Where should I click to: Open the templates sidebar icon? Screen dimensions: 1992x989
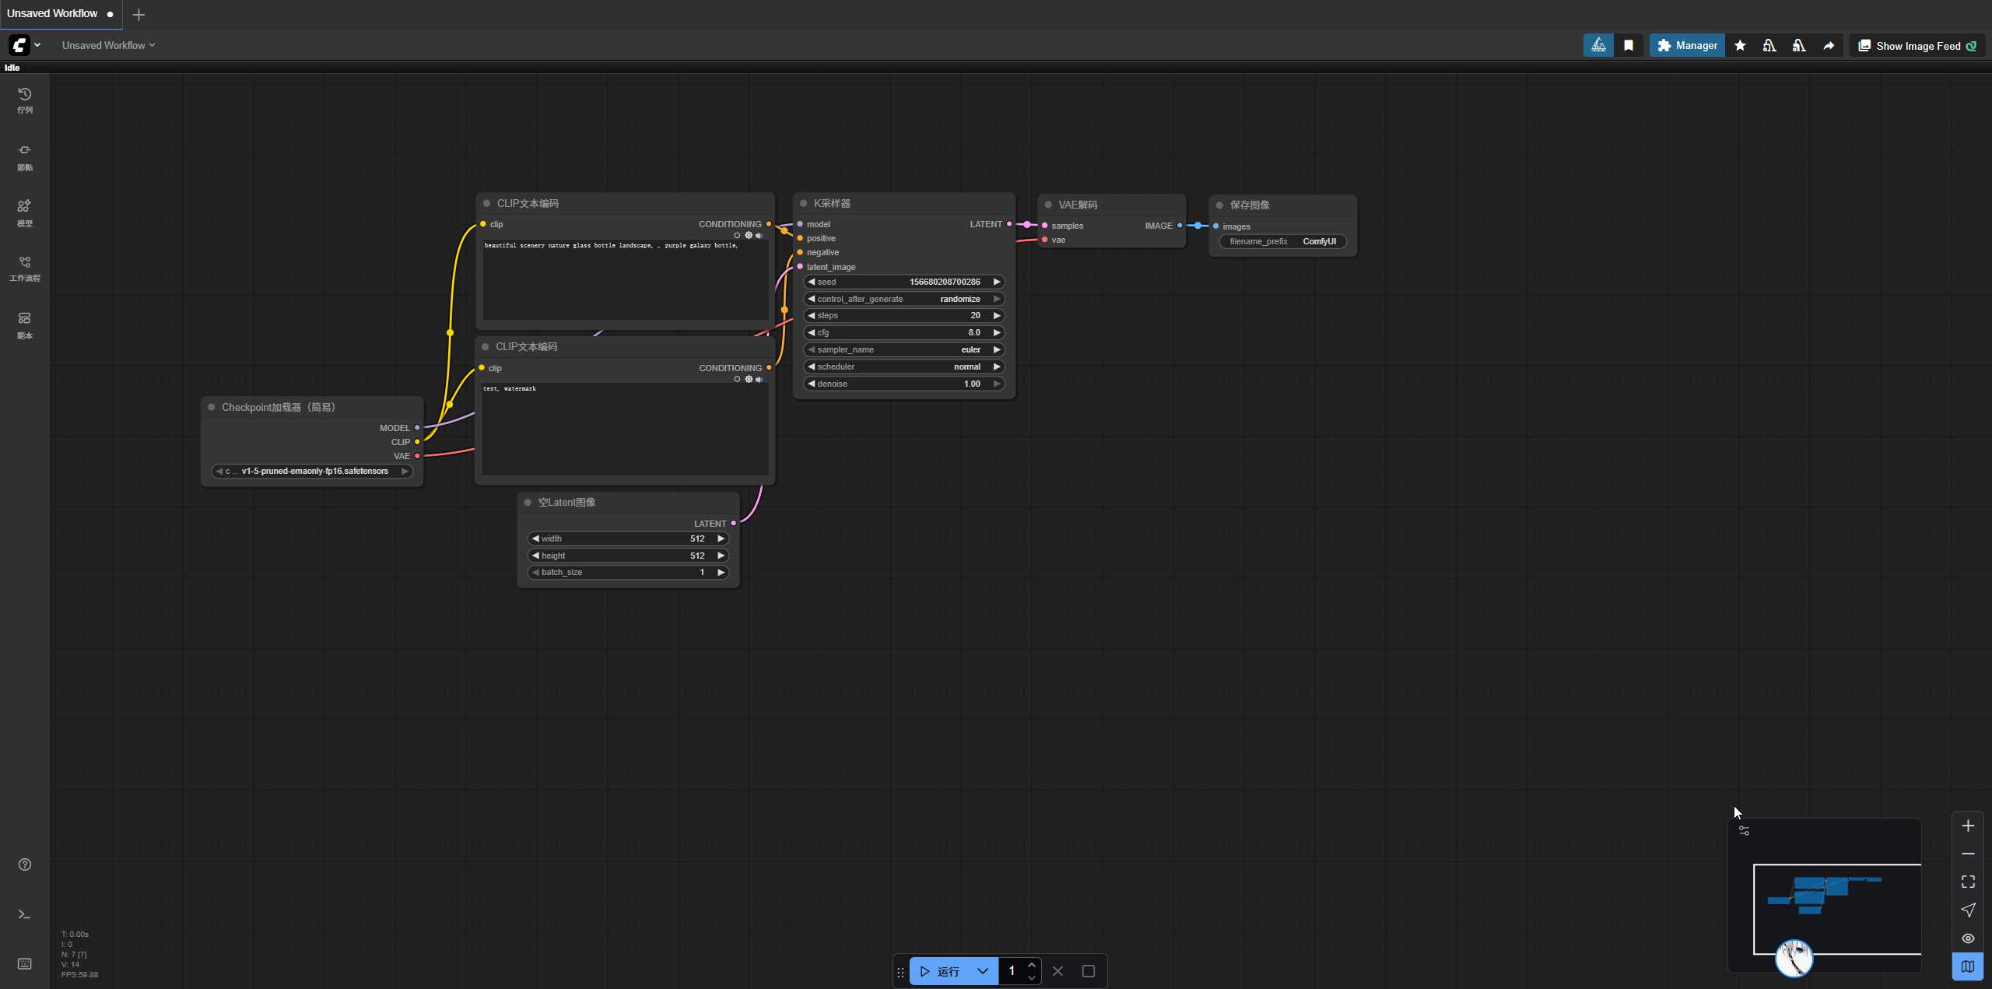[25, 324]
